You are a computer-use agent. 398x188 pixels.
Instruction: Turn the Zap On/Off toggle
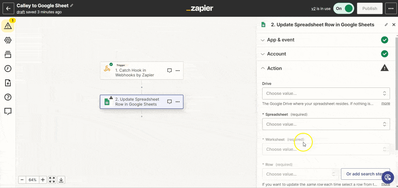343,9
